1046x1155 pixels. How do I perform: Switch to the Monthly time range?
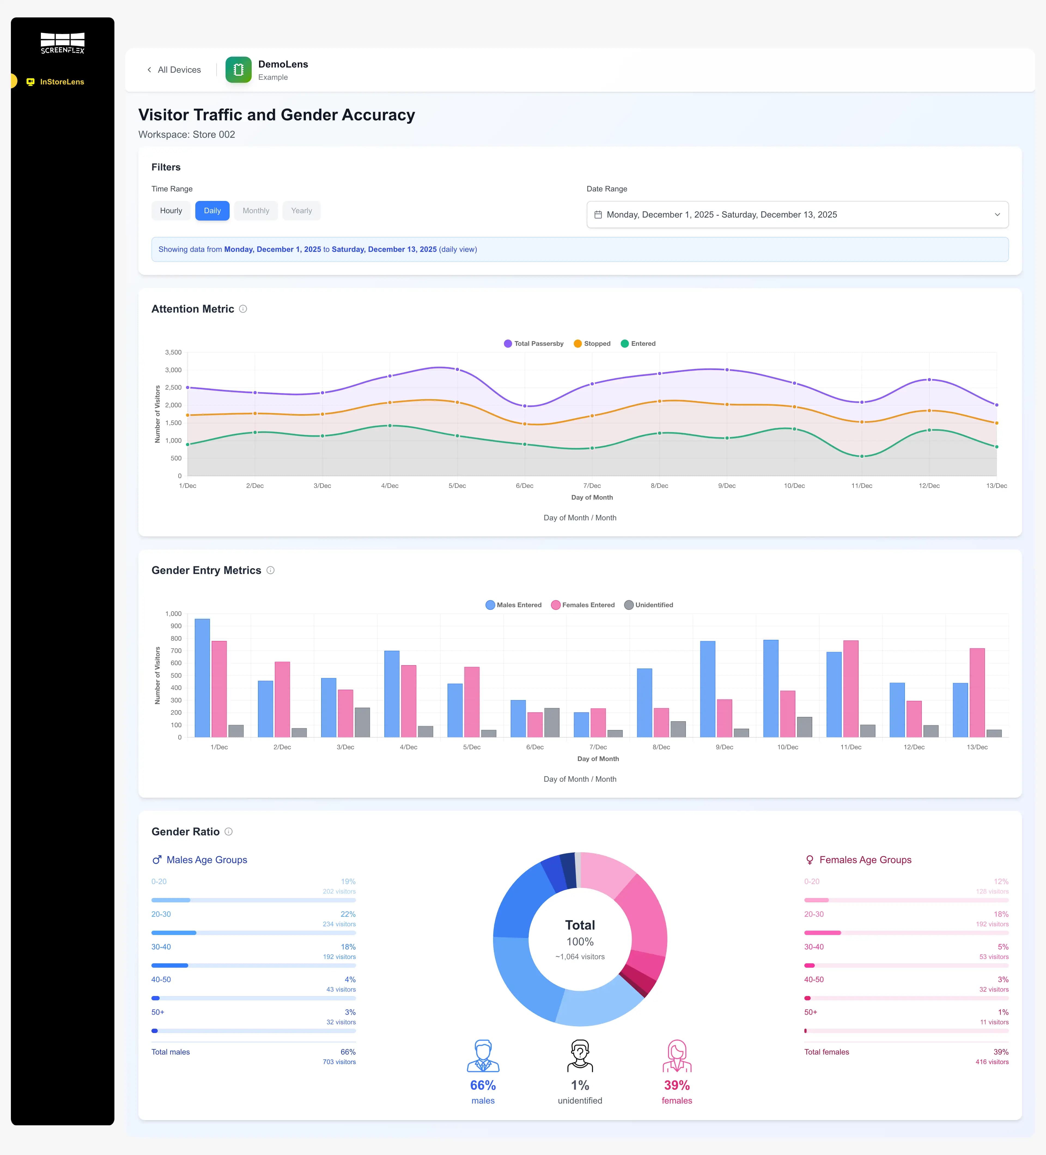point(256,210)
